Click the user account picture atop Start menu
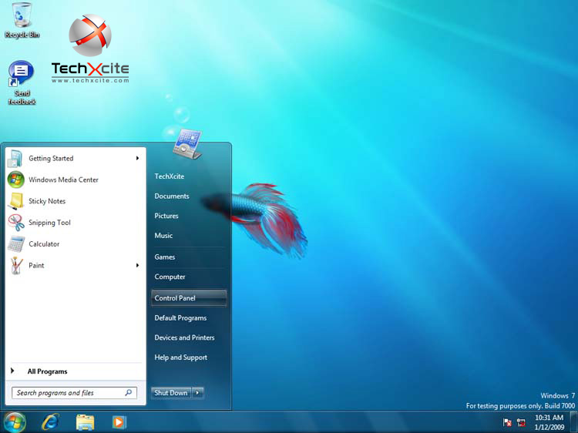This screenshot has width=578, height=433. click(187, 144)
